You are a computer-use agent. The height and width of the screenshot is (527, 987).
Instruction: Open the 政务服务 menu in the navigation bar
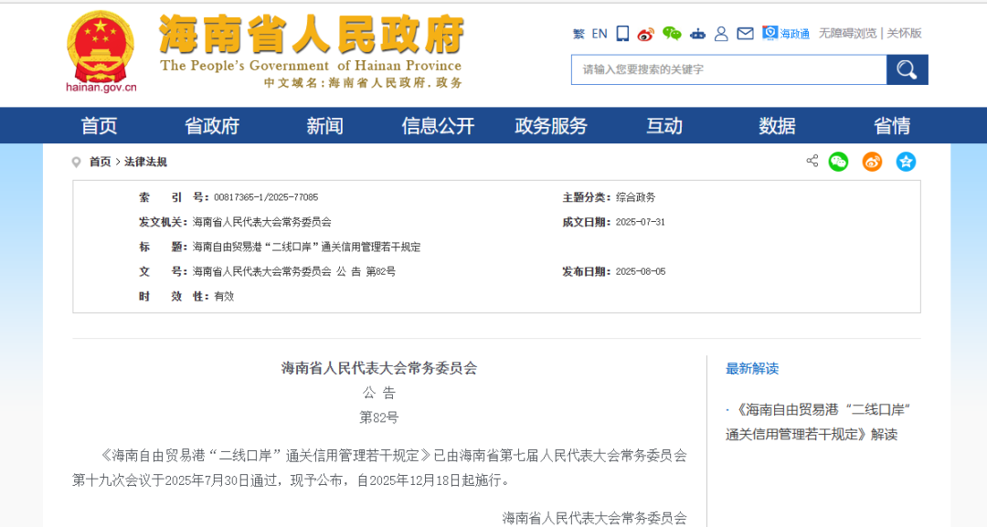[549, 125]
